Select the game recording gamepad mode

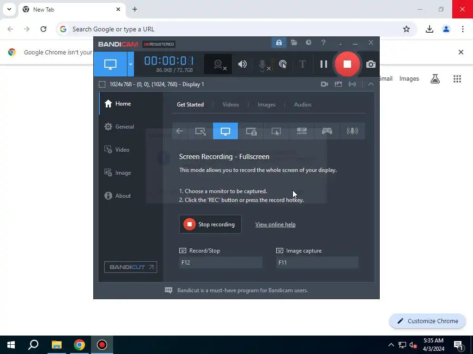[x=327, y=131]
